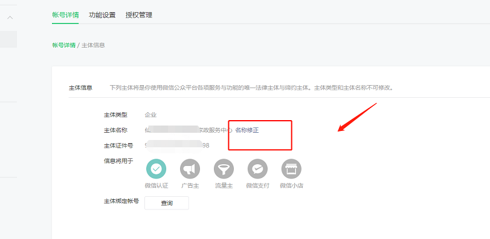Select the 微信认证 checkmark icon

click(156, 169)
